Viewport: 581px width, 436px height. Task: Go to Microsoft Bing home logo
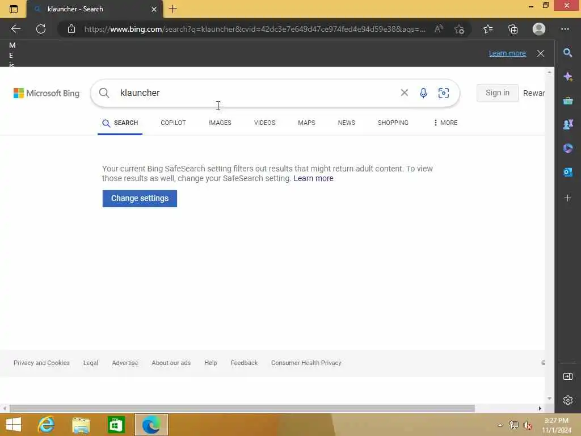coord(47,93)
